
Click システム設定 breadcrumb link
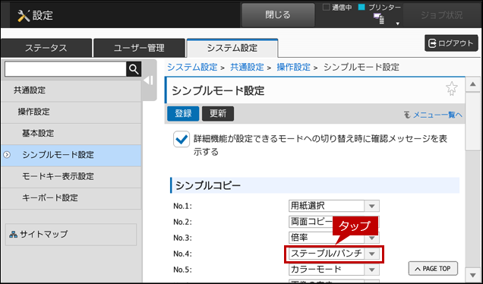pos(192,67)
